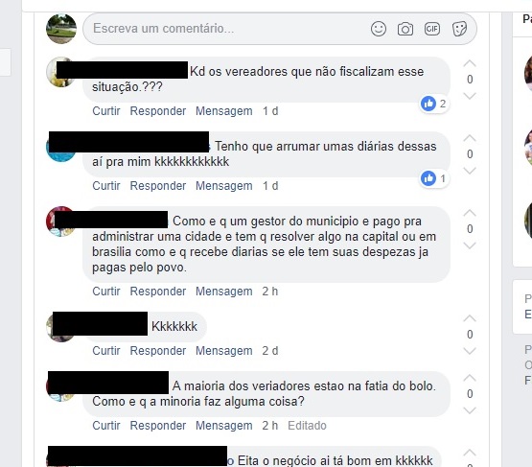The height and width of the screenshot is (467, 532).
Task: Attach a photo using the camera icon
Action: click(405, 29)
